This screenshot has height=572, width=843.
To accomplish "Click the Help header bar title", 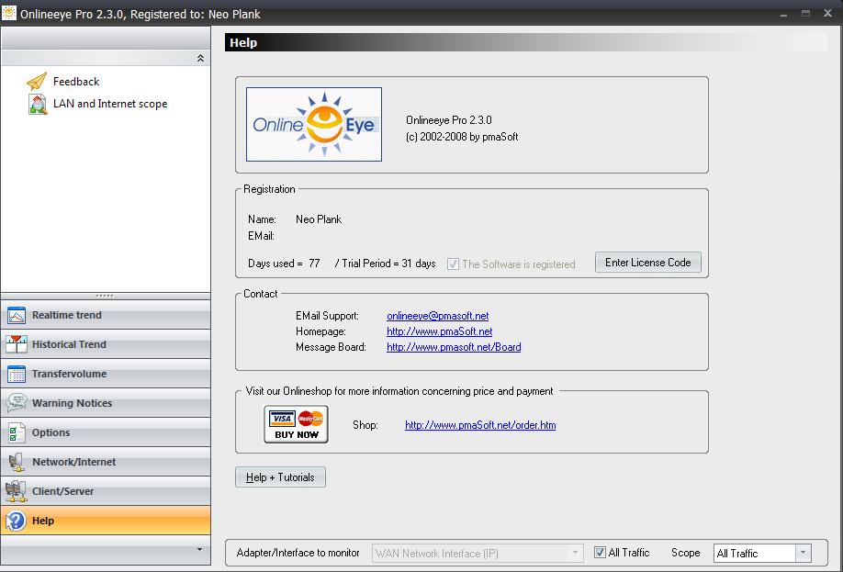I will pos(243,43).
